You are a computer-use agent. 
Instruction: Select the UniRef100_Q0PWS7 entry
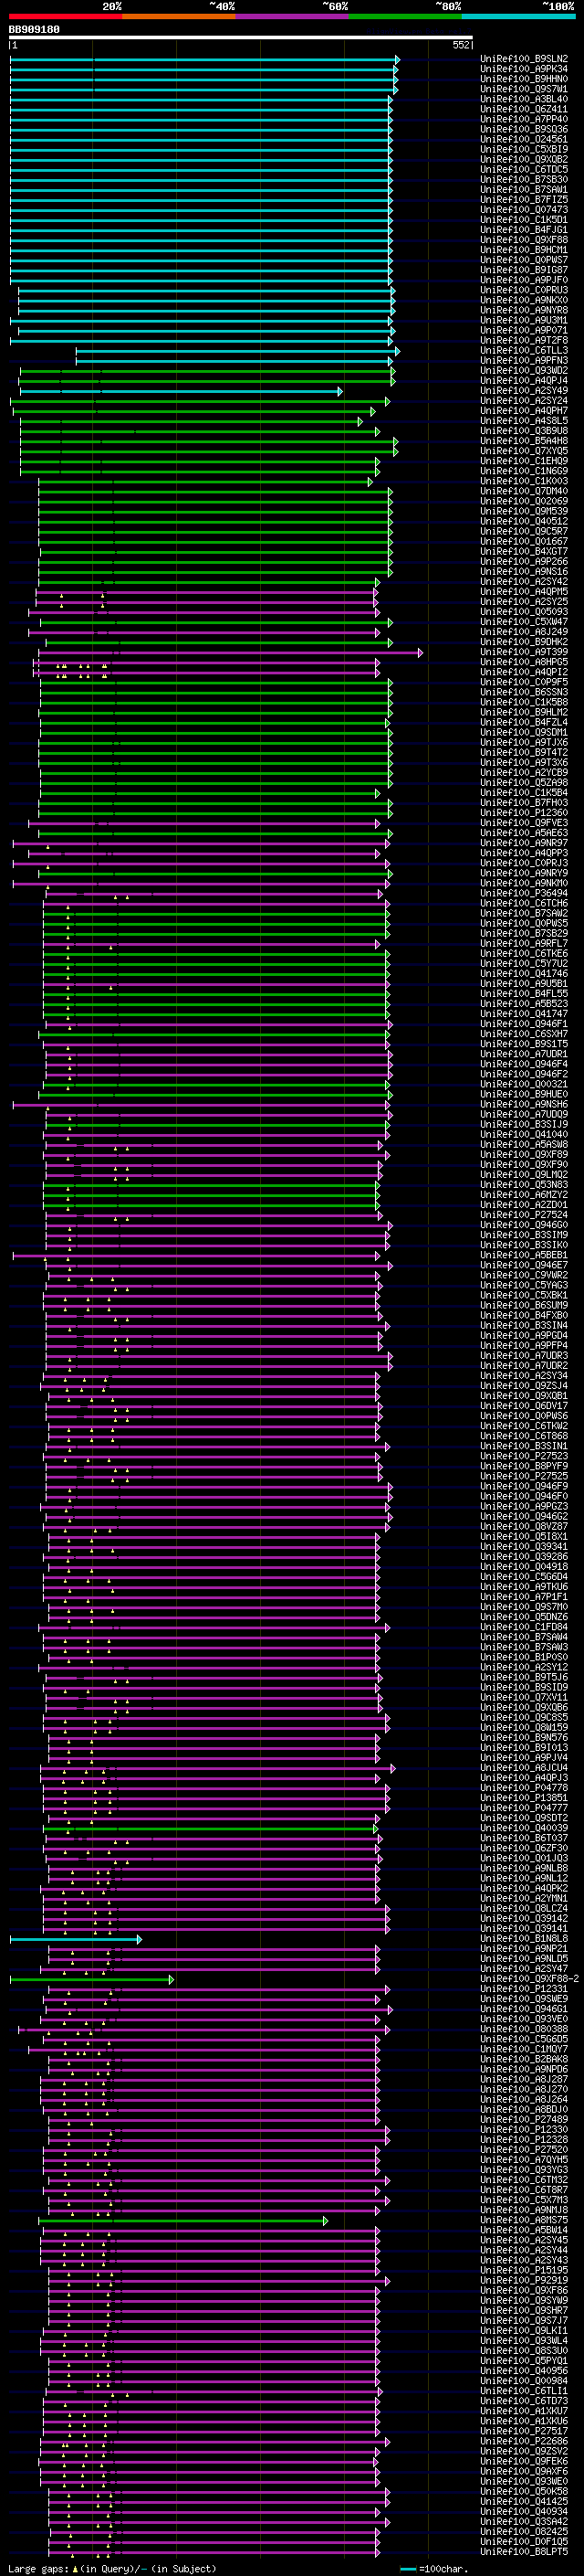pos(524,260)
